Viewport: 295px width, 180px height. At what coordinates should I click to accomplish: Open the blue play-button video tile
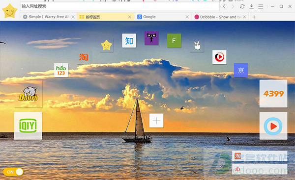pos(273,126)
